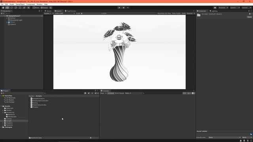
Task: Select the Materials folder
Action: (x=9, y=108)
